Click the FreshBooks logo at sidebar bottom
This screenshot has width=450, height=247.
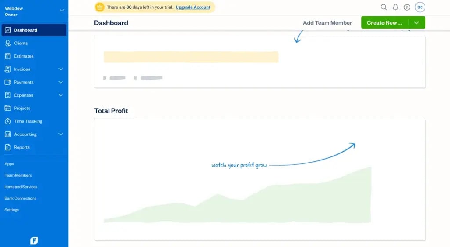pos(34,240)
